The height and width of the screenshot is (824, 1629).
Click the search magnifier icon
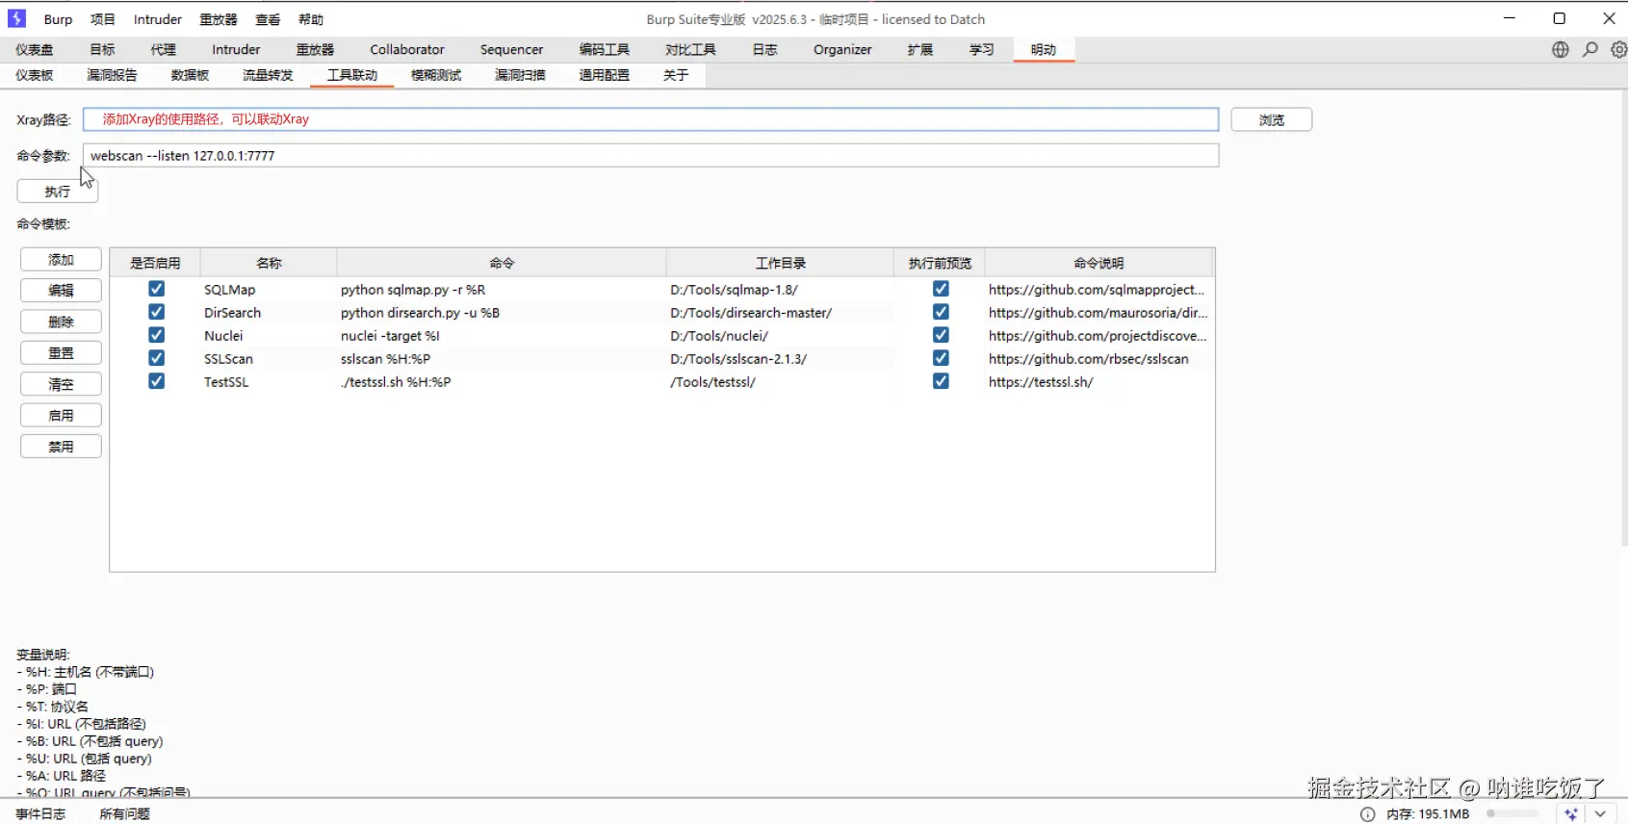point(1590,49)
